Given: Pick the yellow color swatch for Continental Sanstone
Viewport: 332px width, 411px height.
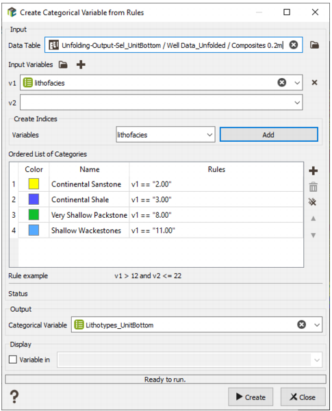Looking at the screenshot, I should (x=34, y=184).
